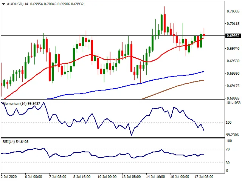This screenshot has height=181, width=242.
Task: Open the chart menu triangle beside AUDUSD,H4
Action: pos(4,4)
